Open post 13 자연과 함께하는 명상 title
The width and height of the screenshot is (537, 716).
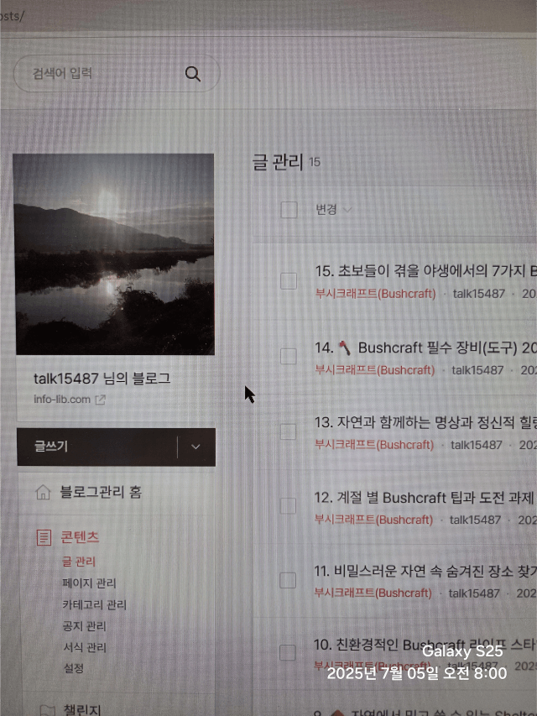coord(425,422)
